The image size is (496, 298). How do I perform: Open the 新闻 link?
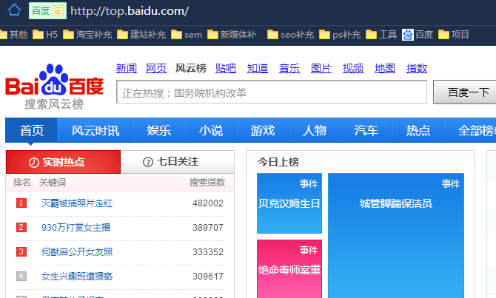pos(127,68)
